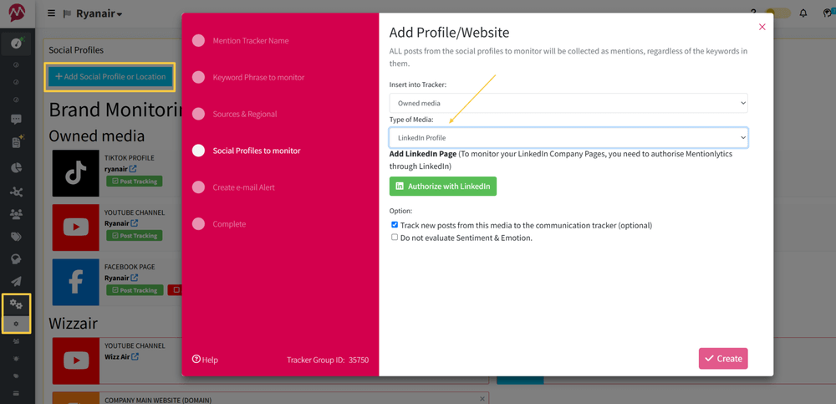The width and height of the screenshot is (836, 404).
Task: Uncheck Track new posts from this media
Action: [395, 225]
